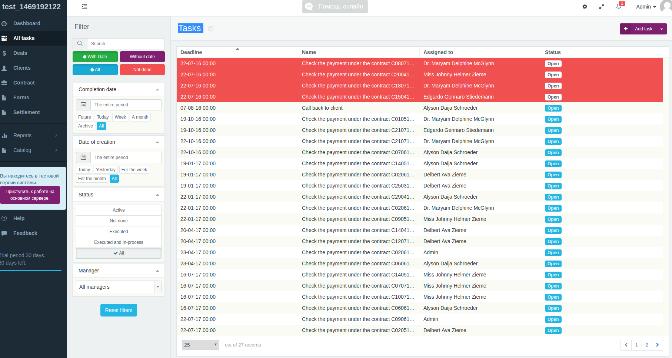Screen dimensions: 672x358
Task: Toggle the 'With Date' filter
Action: (x=95, y=56)
